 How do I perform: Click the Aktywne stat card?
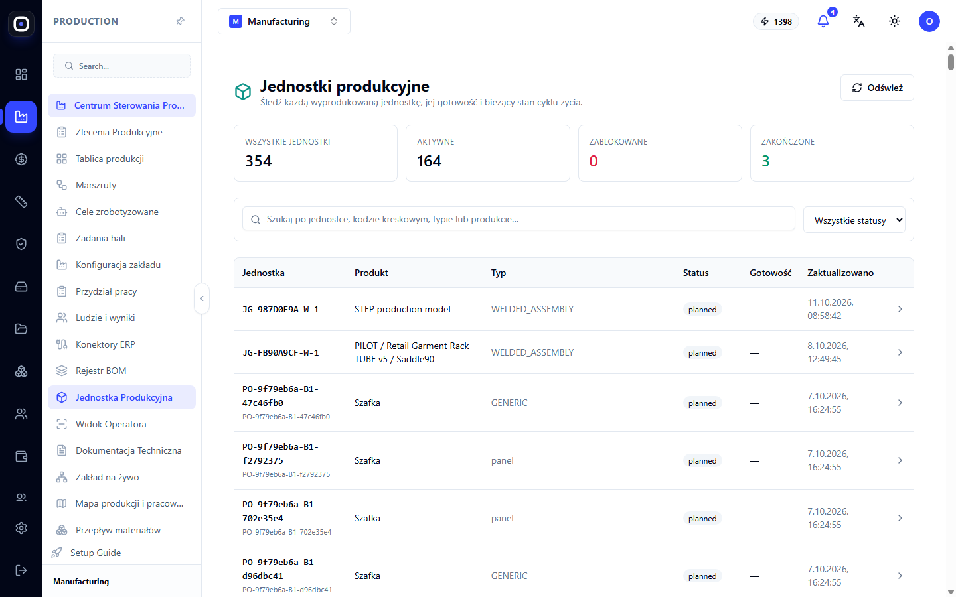click(x=488, y=153)
